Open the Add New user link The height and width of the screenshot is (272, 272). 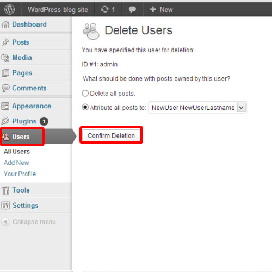pos(16,163)
